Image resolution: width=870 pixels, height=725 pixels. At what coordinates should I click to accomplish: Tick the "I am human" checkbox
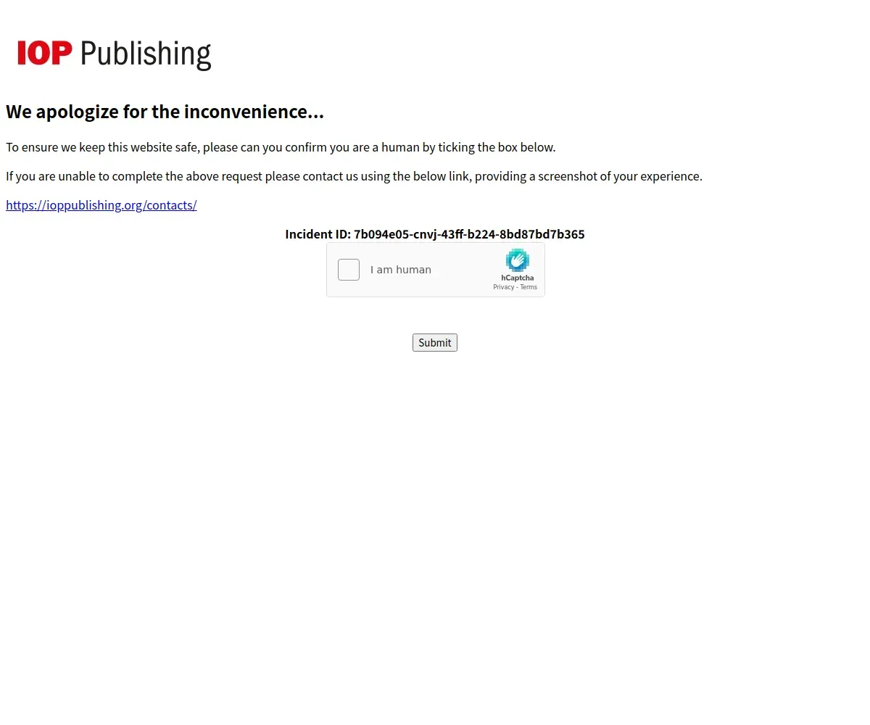pos(349,270)
